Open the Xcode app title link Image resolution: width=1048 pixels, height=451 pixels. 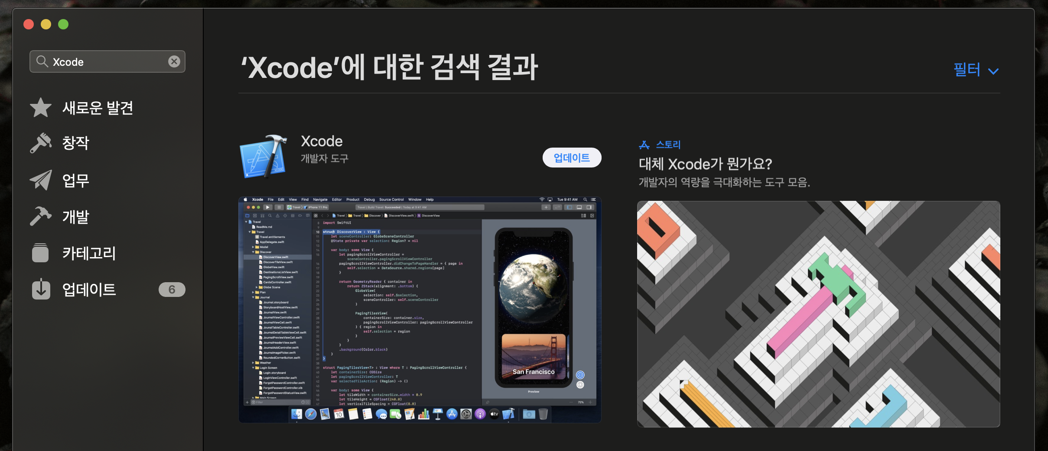[x=322, y=141]
